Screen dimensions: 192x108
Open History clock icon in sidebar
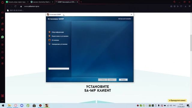pos(2,52)
